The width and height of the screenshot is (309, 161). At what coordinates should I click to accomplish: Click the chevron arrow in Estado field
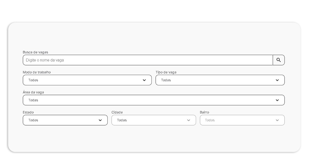pyautogui.click(x=100, y=120)
